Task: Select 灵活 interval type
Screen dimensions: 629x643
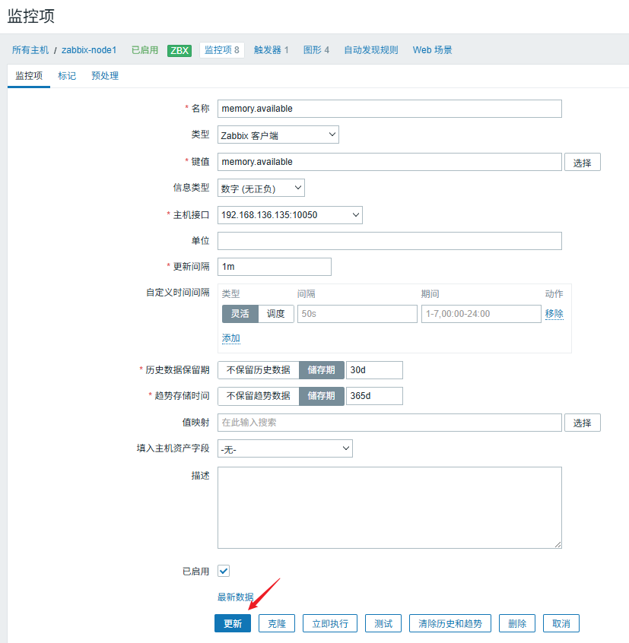Action: (x=240, y=314)
